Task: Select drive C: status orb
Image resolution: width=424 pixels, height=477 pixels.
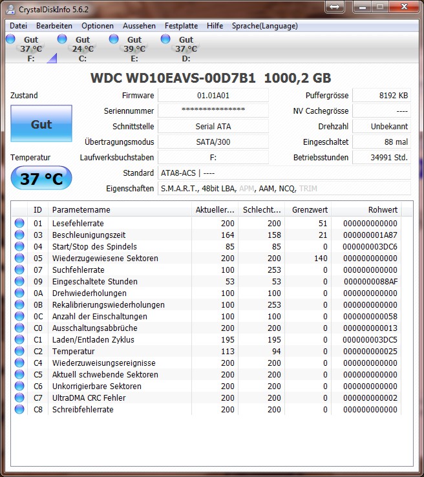Action: [x=62, y=39]
